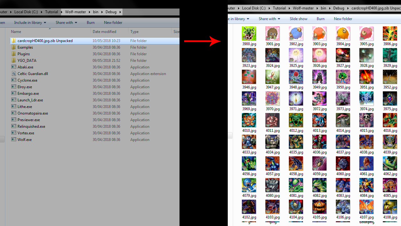The height and width of the screenshot is (226, 401).
Task: Open the YGO_DATA folder icon
Action: click(13, 61)
